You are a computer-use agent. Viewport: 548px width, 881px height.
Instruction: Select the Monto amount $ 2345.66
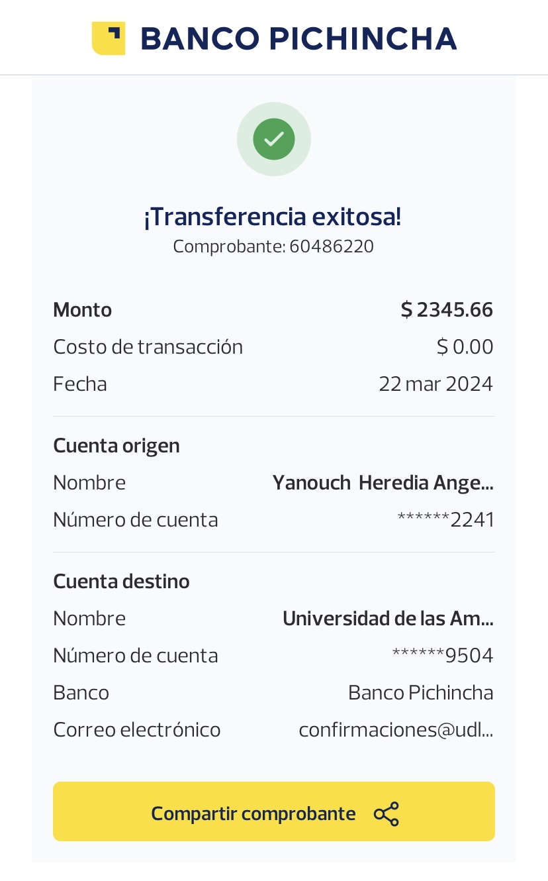447,310
